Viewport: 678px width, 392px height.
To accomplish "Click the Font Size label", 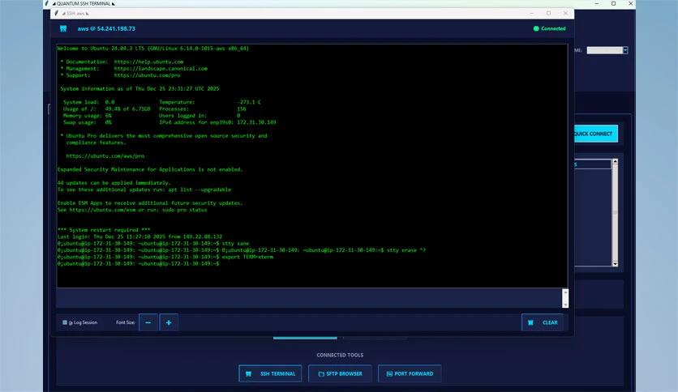I will click(x=126, y=322).
